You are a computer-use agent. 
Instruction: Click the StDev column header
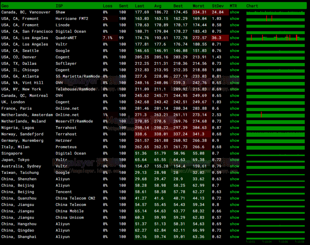coord(218,6)
